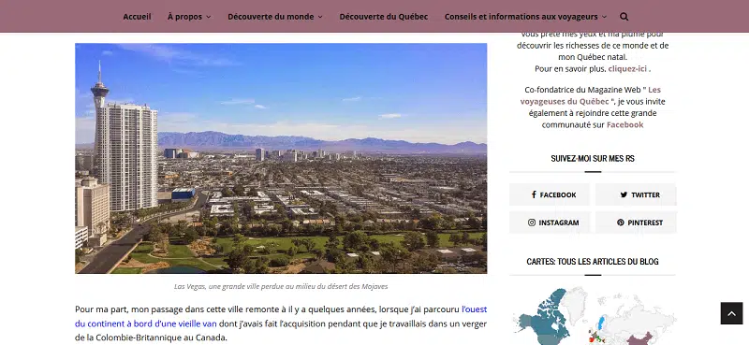Expand the À propos chevron
This screenshot has height=345, width=749.
tap(208, 17)
